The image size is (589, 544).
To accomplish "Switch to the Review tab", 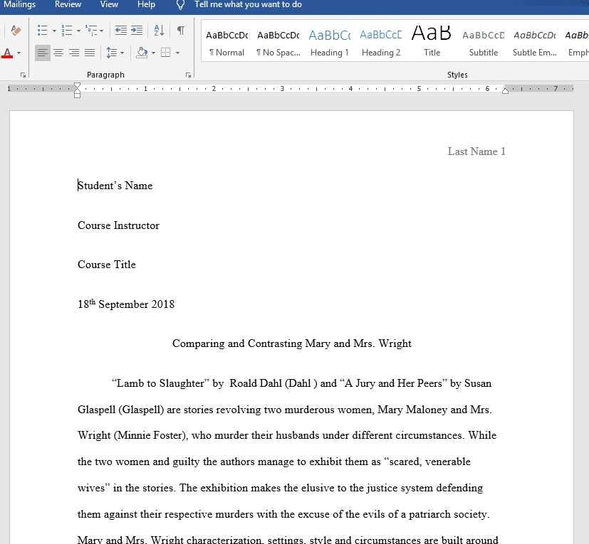I will 68,5.
